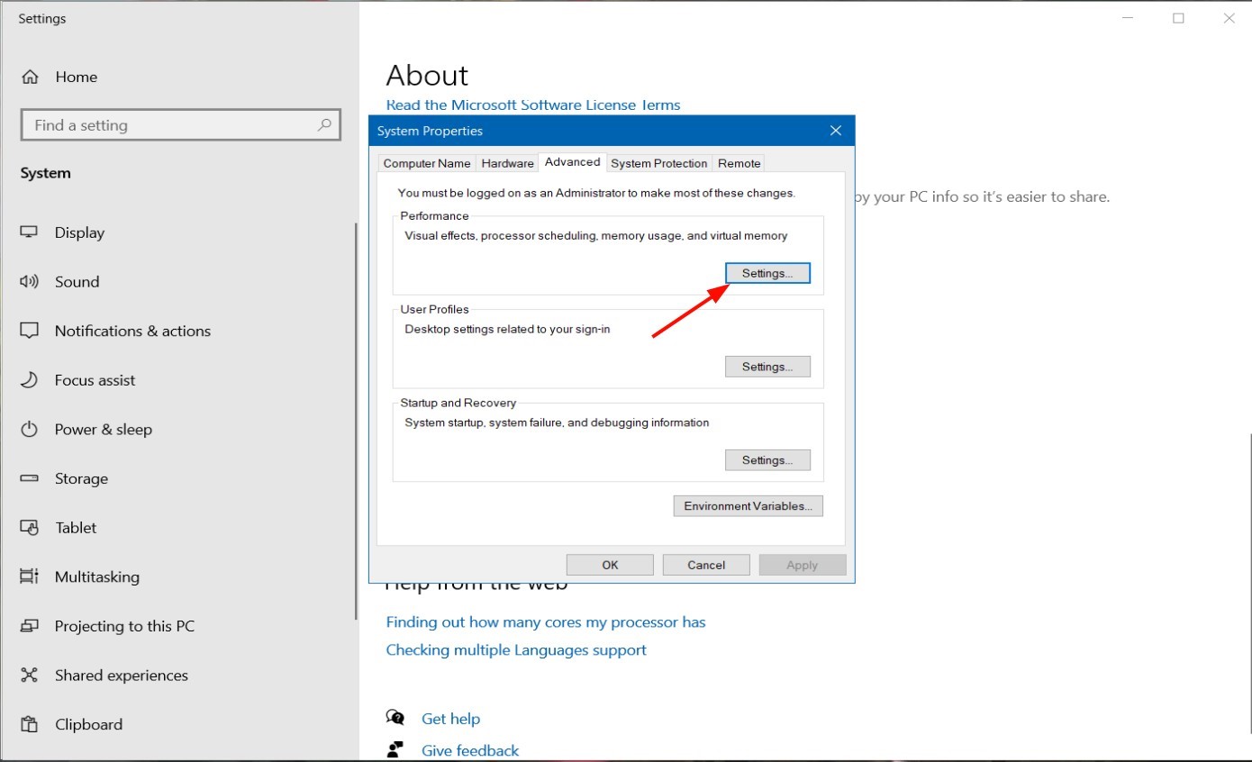Screen dimensions: 1252x762
Task: Click the Power & sleep icon
Action: pos(30,430)
